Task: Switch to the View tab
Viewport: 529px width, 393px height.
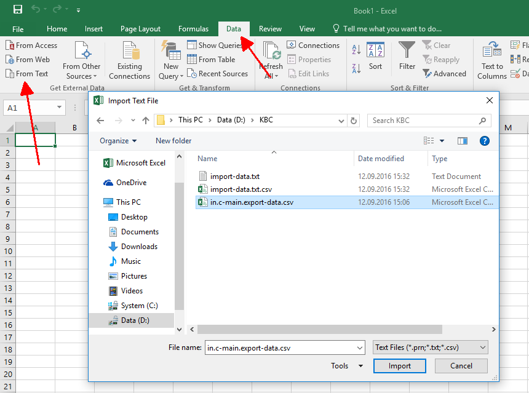Action: (x=307, y=29)
